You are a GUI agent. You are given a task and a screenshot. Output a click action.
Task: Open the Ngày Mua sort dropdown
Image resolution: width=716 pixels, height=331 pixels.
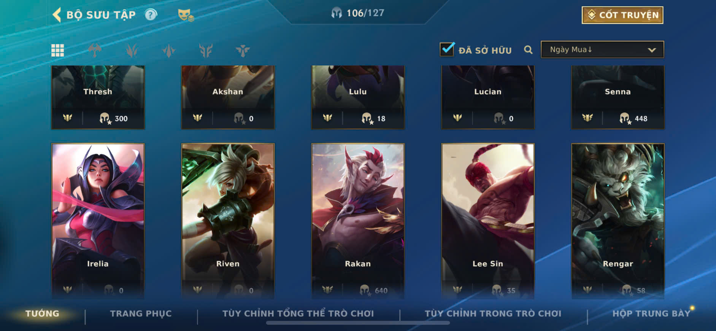click(x=602, y=49)
